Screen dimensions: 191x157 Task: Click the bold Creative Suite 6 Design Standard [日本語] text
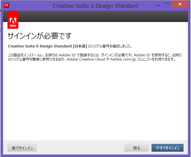click(48, 46)
